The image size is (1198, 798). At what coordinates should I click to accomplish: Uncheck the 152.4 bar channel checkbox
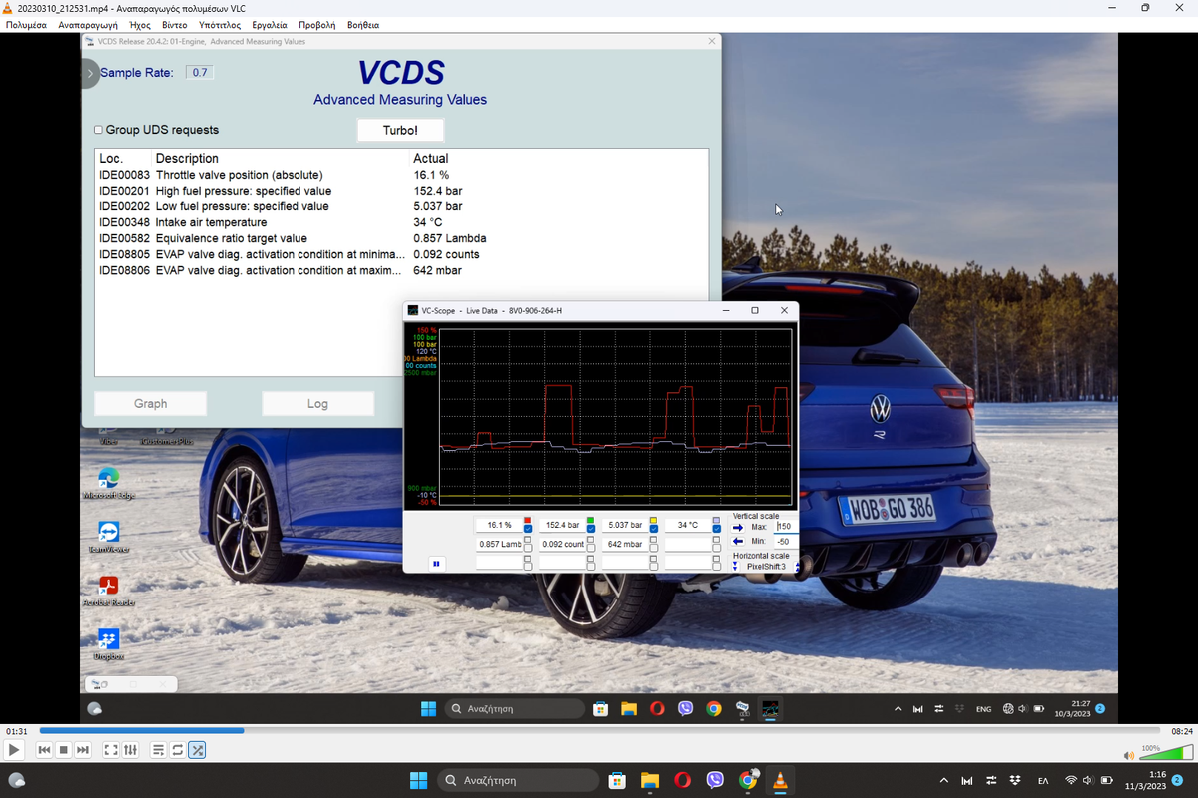591,529
